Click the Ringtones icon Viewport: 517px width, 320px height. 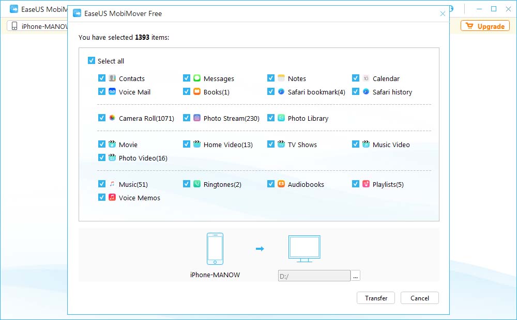tap(196, 184)
